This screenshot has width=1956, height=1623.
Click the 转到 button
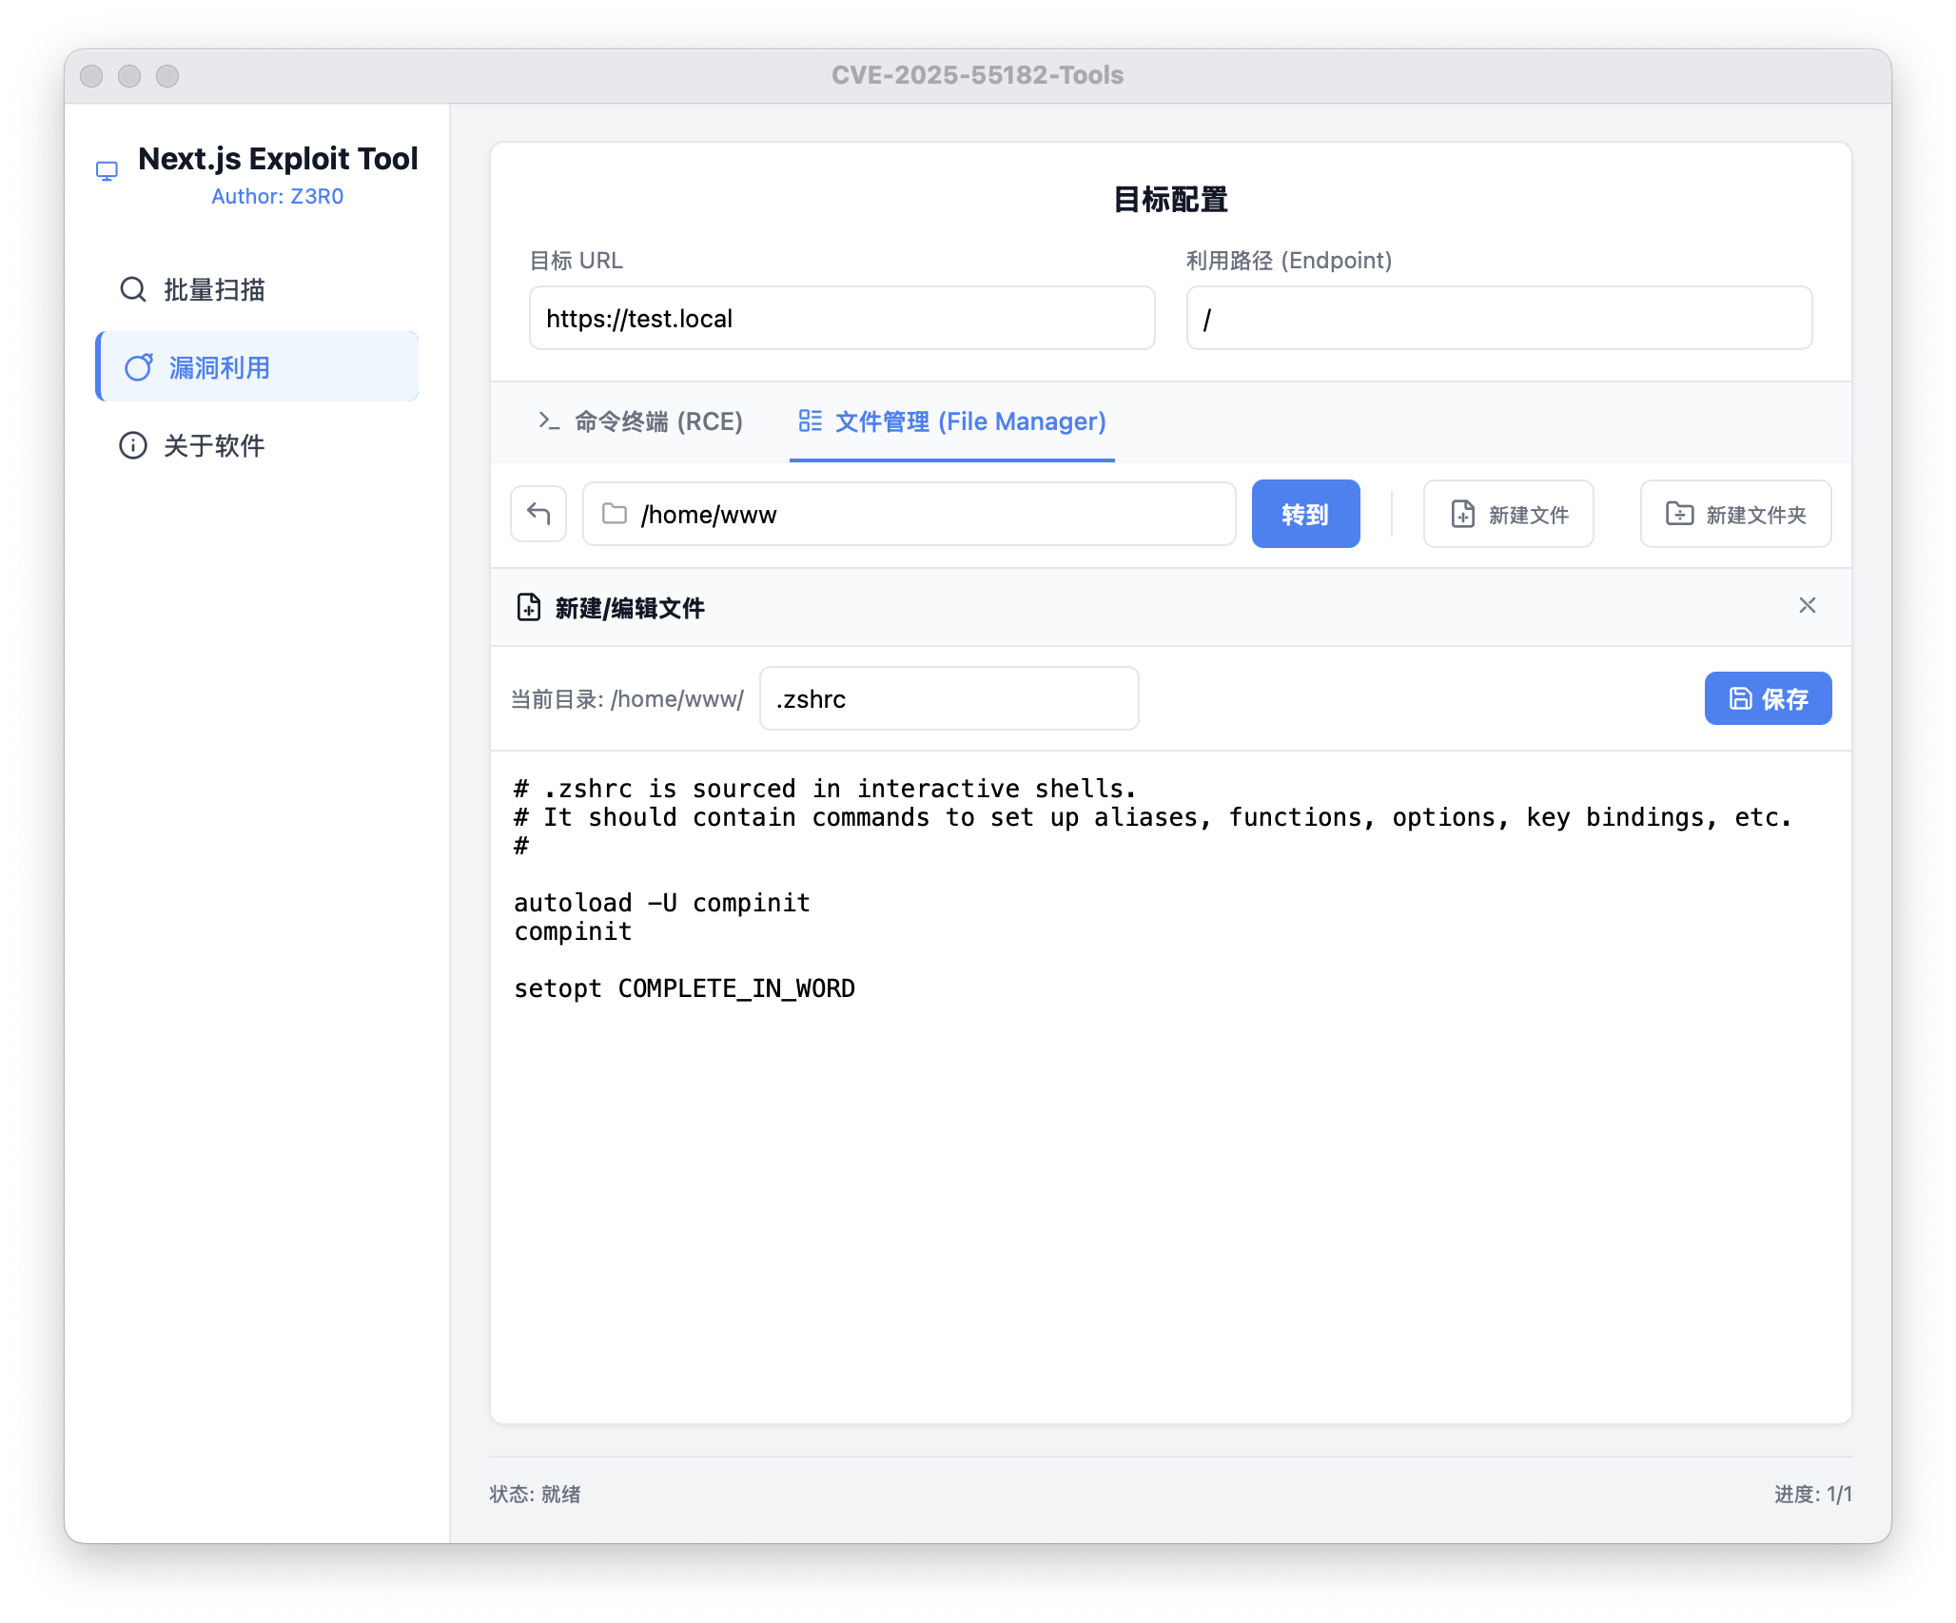[x=1305, y=514]
